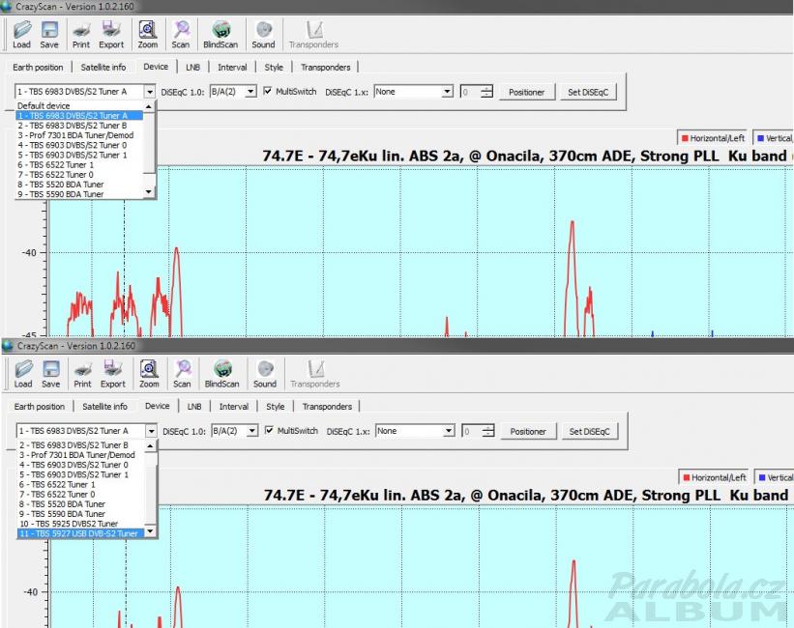Click the Load icon in the upper CrazyScan window
The height and width of the screenshot is (628, 794).
[x=22, y=35]
